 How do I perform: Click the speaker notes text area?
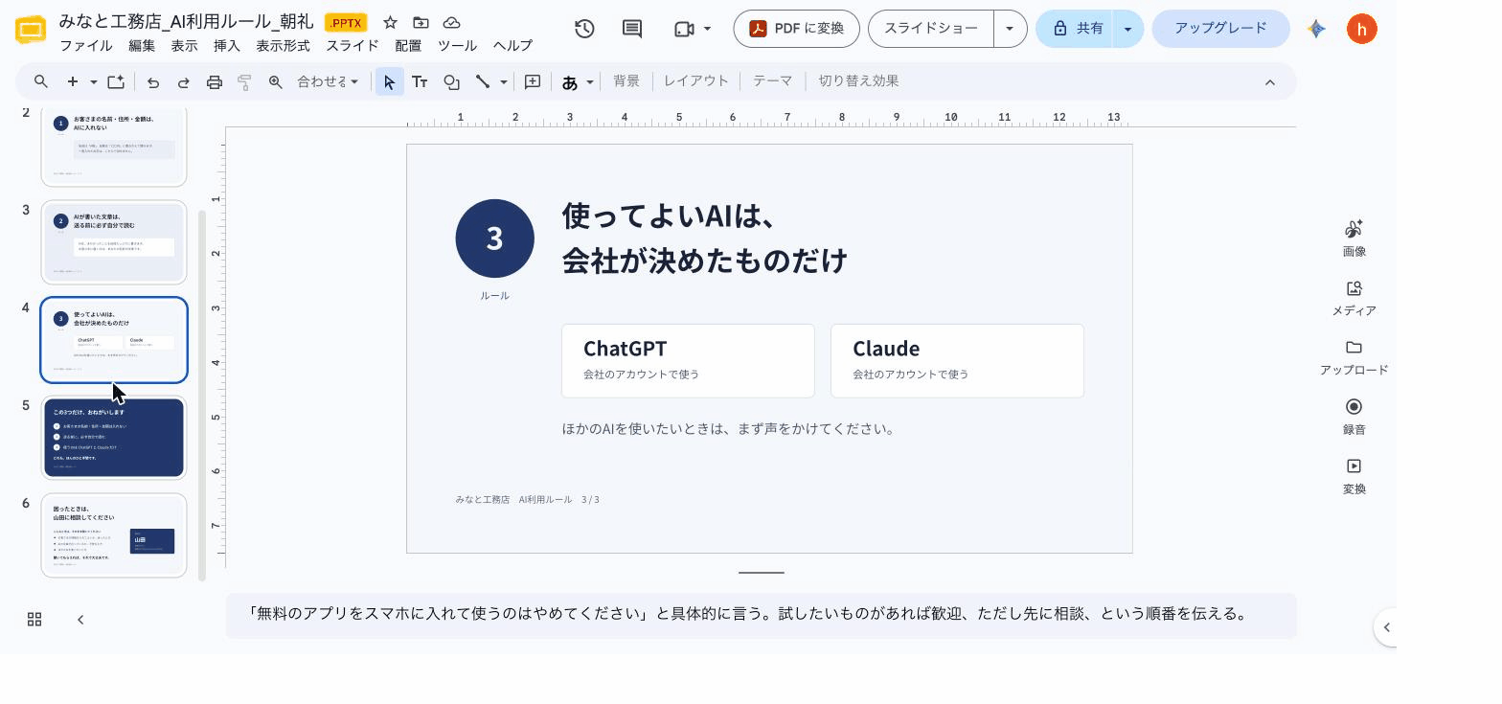coord(761,615)
